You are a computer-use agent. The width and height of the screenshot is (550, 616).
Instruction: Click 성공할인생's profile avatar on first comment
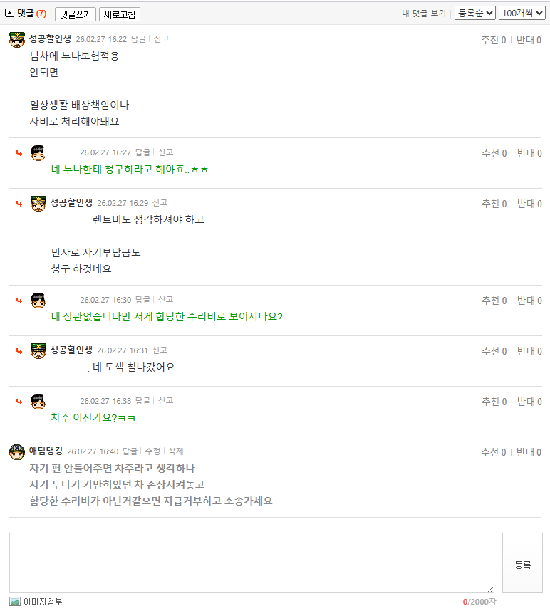click(x=16, y=39)
